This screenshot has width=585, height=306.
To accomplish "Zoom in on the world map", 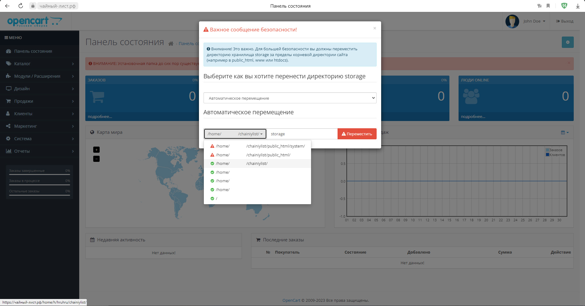I will coord(96,150).
